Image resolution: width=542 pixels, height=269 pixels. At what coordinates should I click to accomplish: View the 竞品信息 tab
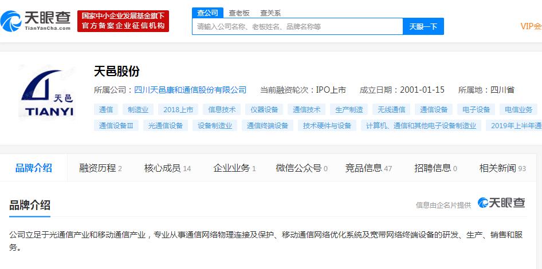pos(368,168)
